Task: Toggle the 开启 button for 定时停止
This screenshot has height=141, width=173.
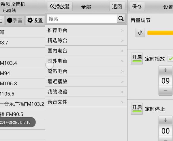Action: [137, 108]
